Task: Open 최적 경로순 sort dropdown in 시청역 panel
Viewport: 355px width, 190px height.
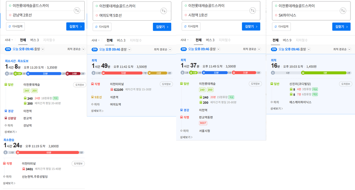Action: [252, 49]
